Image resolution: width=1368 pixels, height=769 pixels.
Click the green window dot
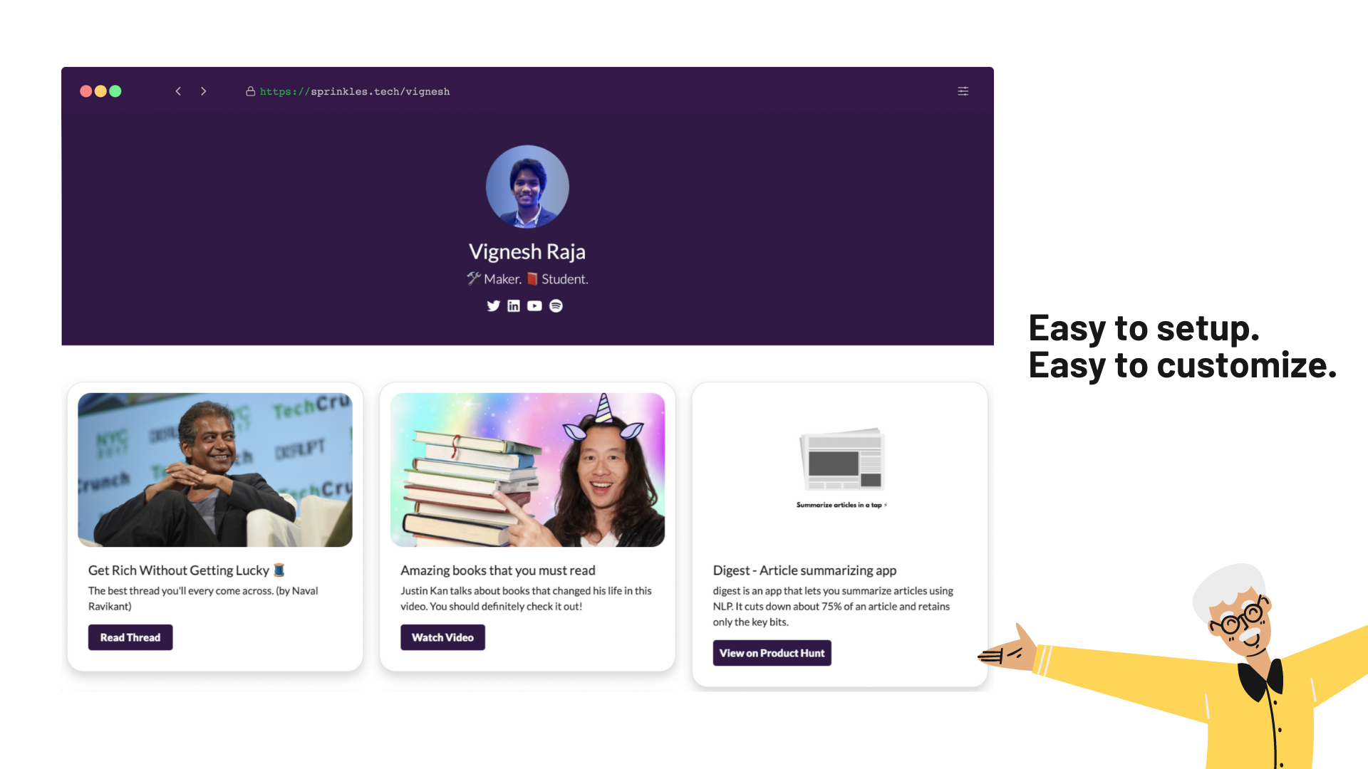point(115,91)
